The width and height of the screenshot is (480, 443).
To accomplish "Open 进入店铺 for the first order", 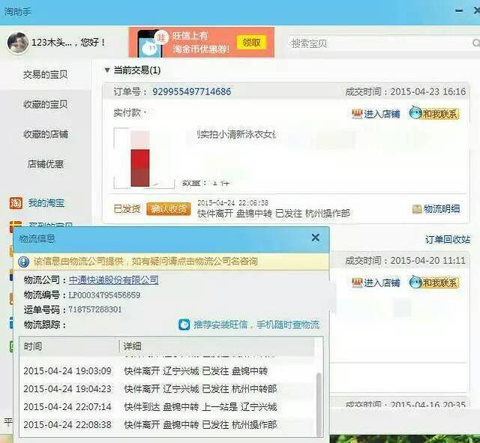I will (x=376, y=114).
